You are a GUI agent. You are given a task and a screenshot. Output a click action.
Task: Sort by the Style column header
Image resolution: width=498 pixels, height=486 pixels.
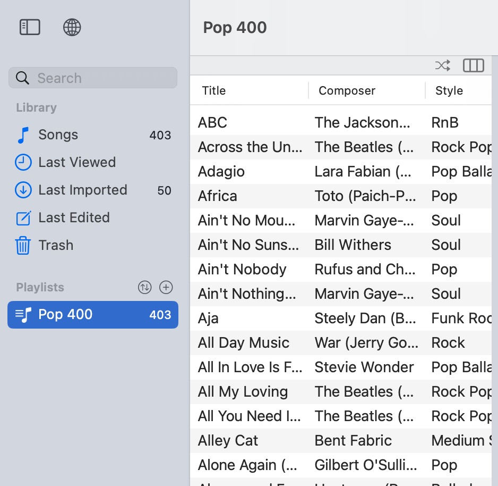tap(449, 91)
